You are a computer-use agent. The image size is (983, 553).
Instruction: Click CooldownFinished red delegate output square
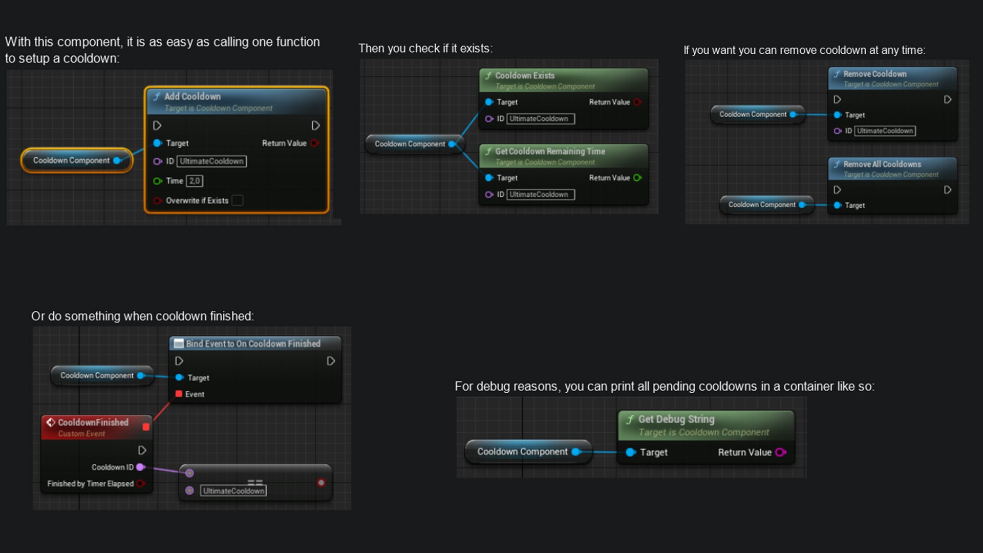click(x=146, y=427)
